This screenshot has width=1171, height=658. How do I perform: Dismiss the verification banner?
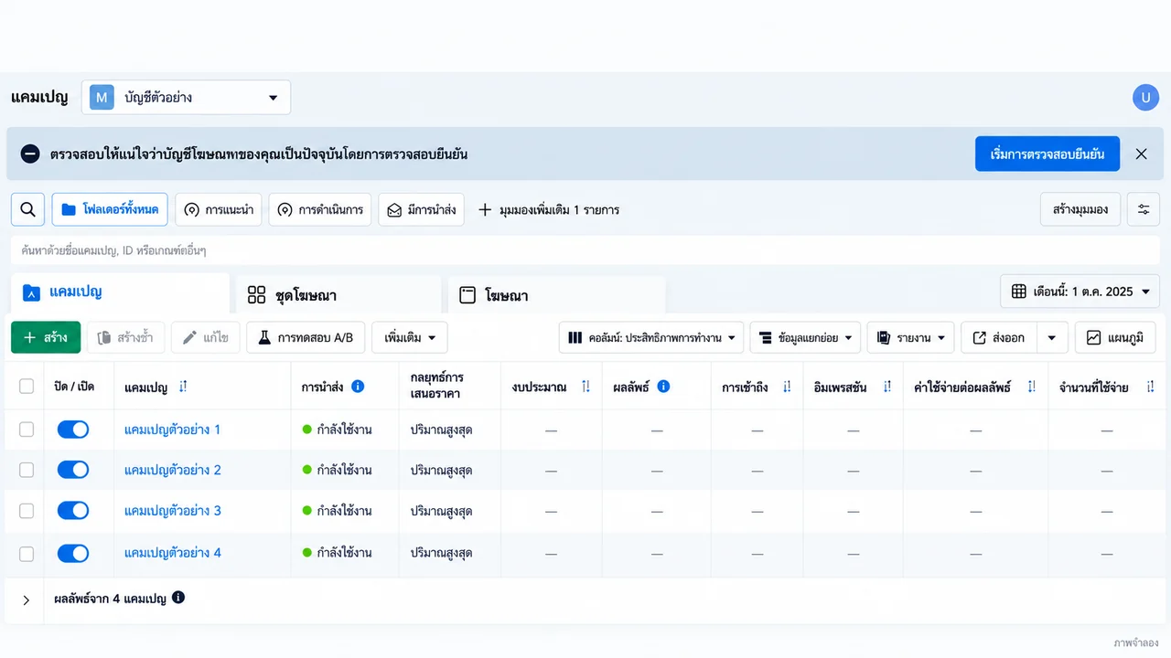(x=1141, y=154)
